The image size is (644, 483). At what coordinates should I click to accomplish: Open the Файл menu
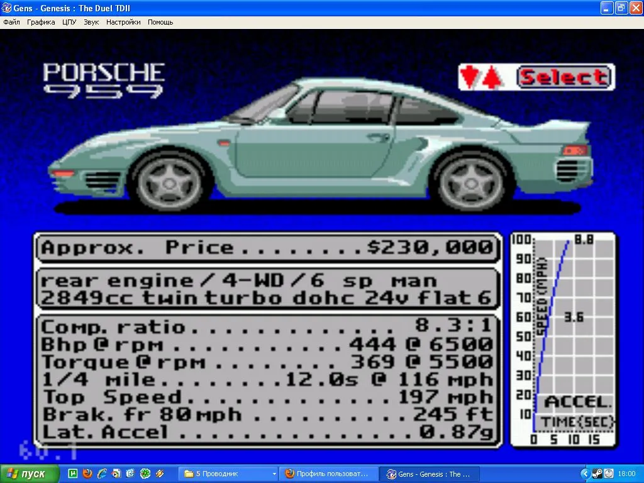11,22
